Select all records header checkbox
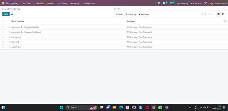Viewport: 228px width, 111px height. (3, 21)
